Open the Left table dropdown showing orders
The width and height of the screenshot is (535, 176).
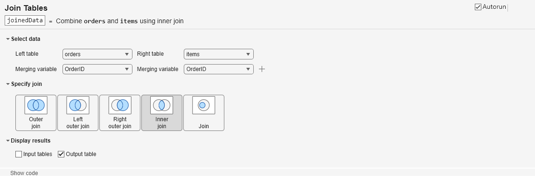97,54
